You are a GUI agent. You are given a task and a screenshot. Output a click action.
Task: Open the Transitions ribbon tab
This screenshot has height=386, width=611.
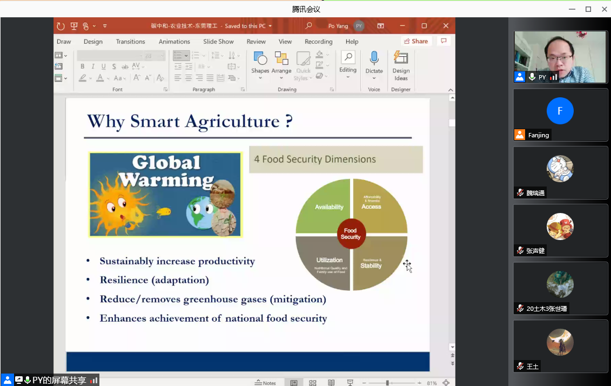coord(130,42)
